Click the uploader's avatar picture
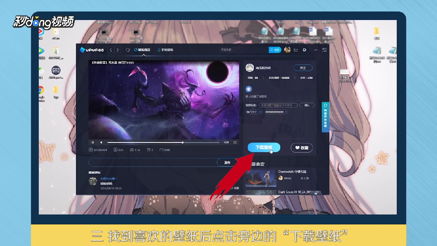437x246 pixels. pyautogui.click(x=250, y=68)
